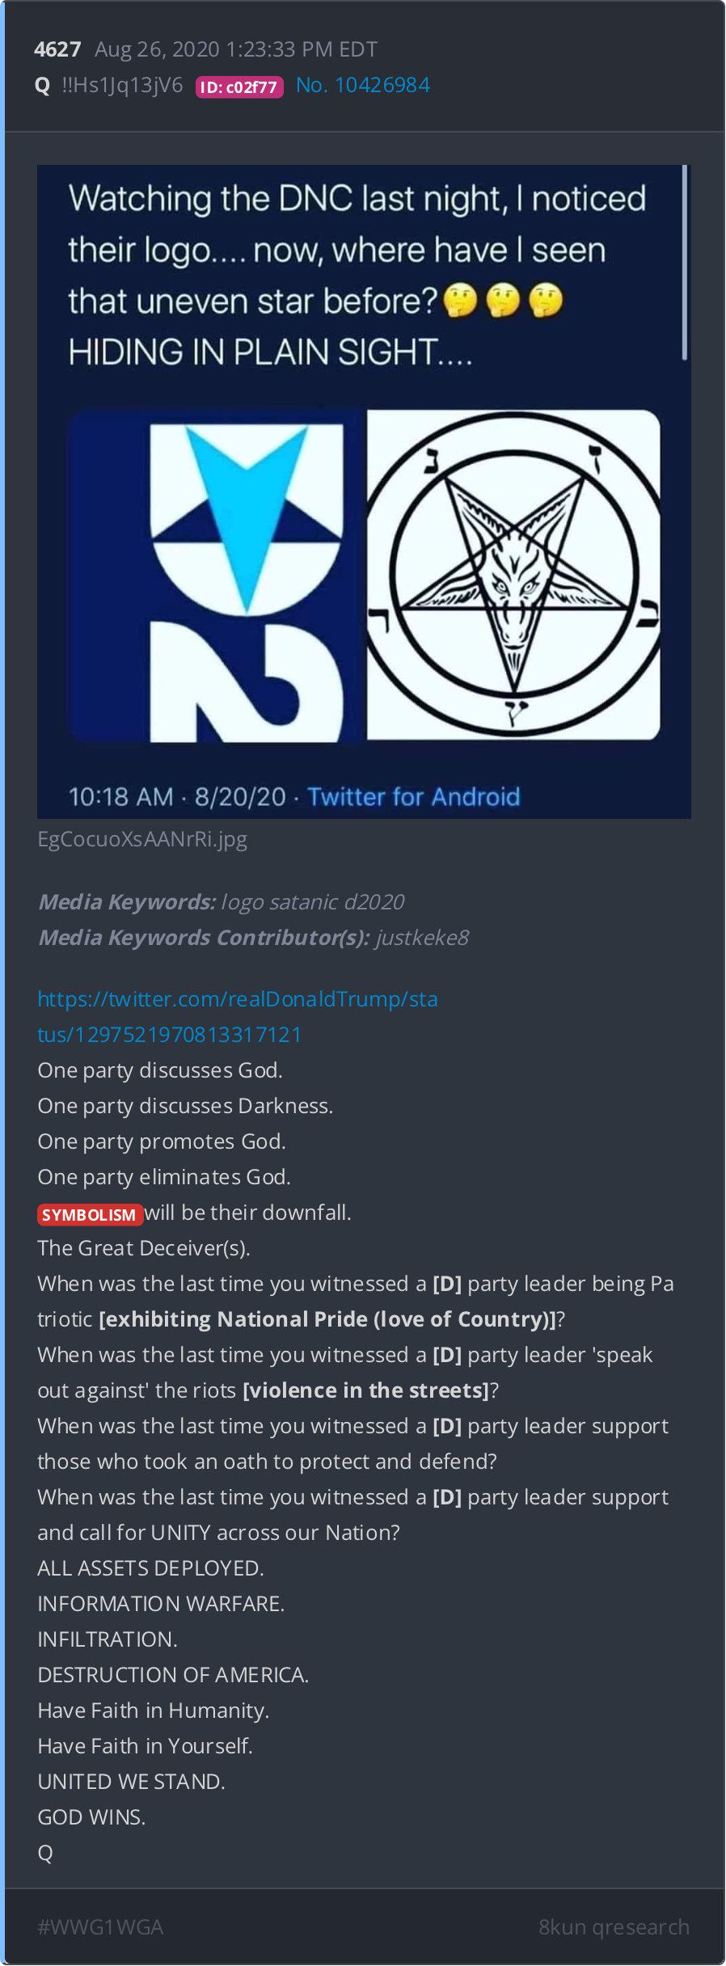Image resolution: width=726 pixels, height=1966 pixels.
Task: Click the Aug 26, 2020 timestamp
Action: [x=236, y=49]
